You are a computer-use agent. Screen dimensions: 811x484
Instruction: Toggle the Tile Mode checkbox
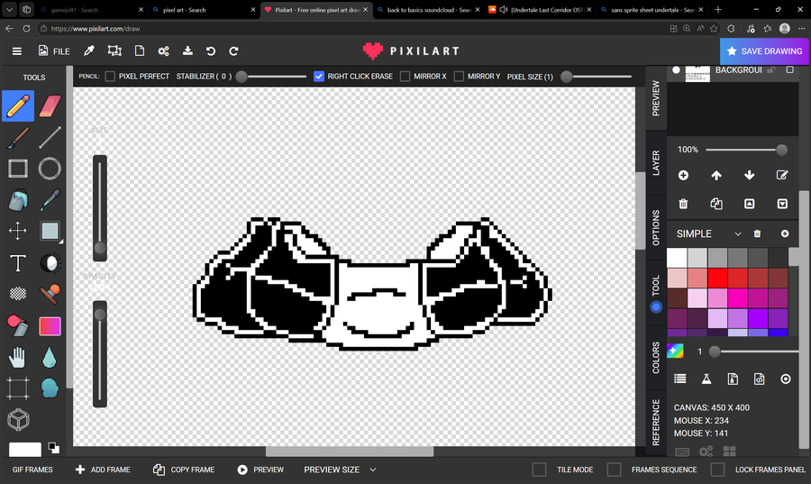(539, 470)
